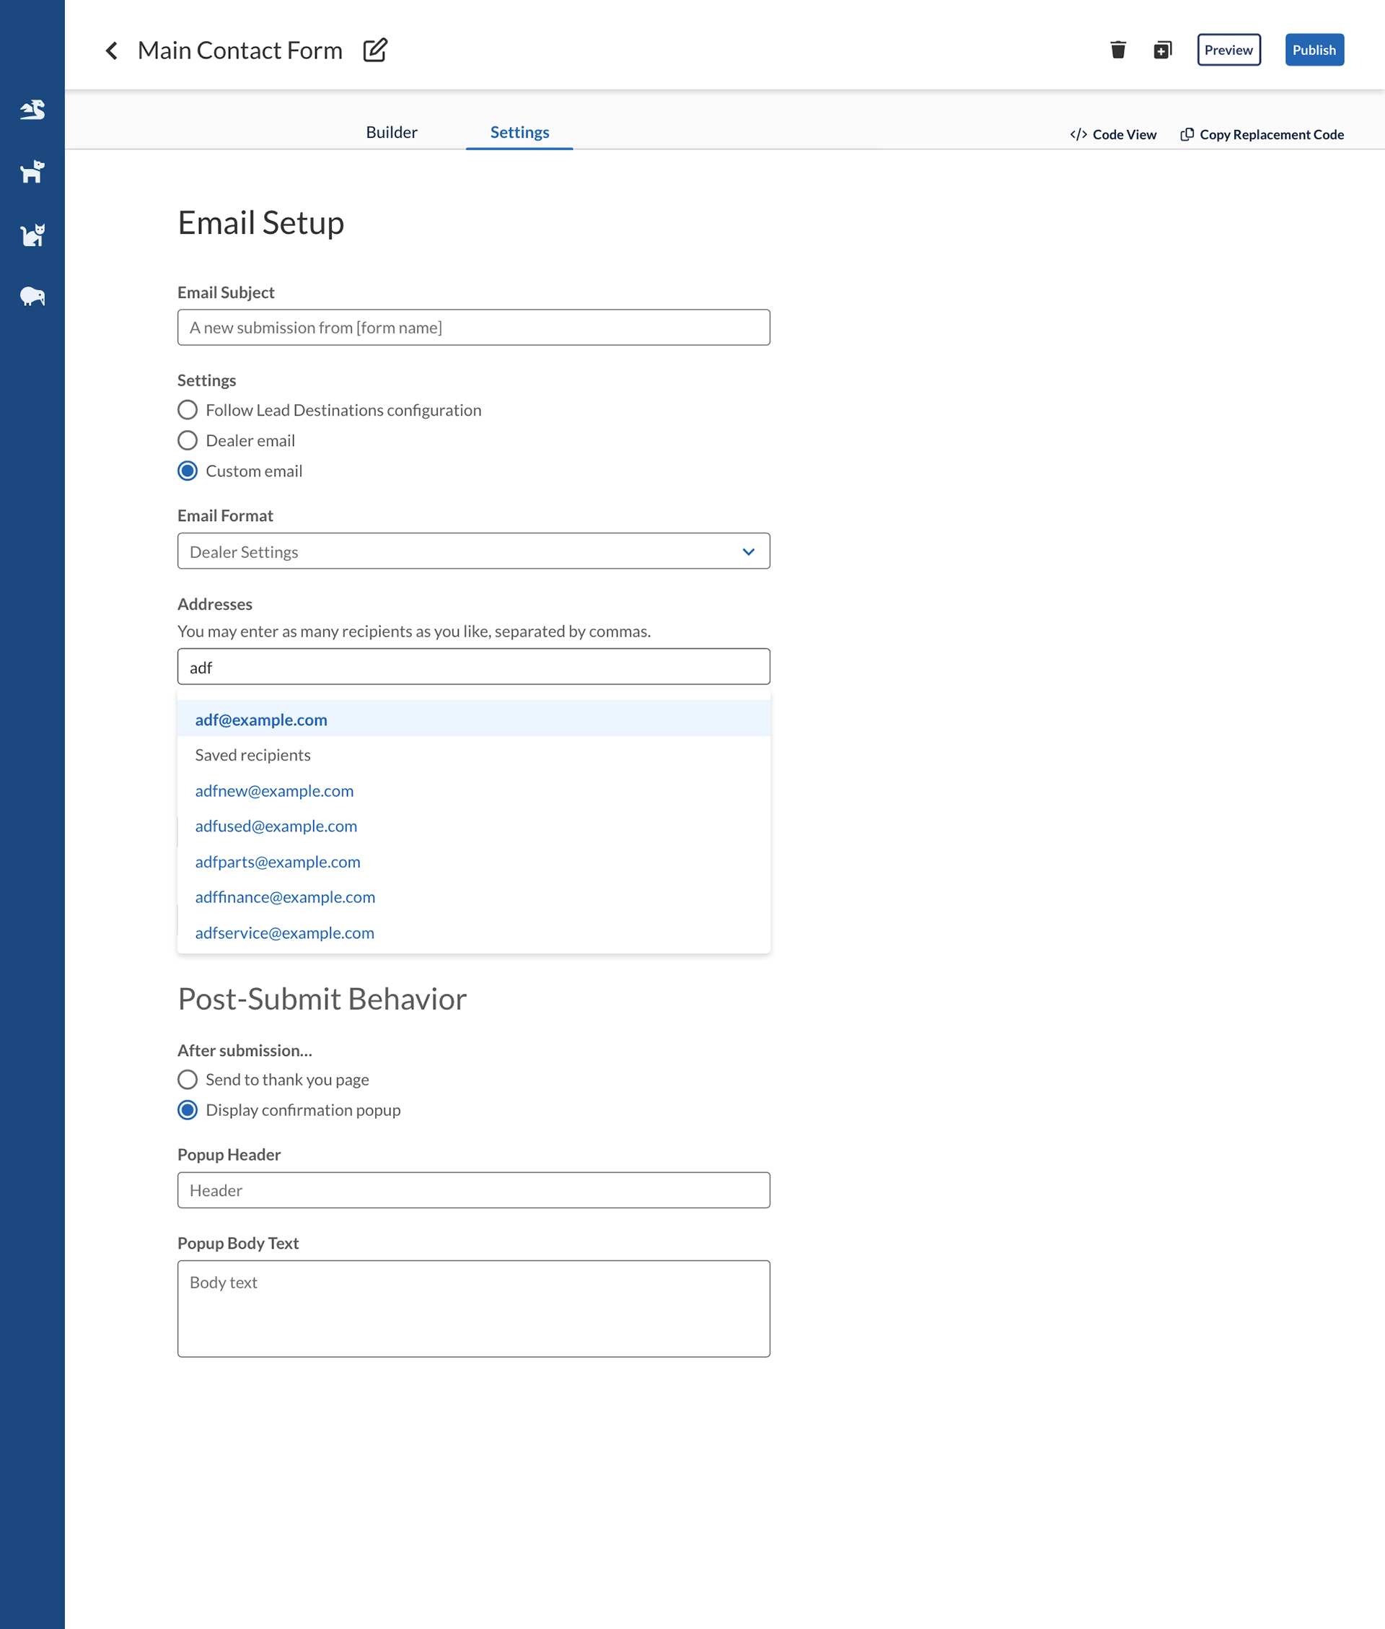The width and height of the screenshot is (1385, 1629).
Task: Open the dog icon in sidebar
Action: 32,171
